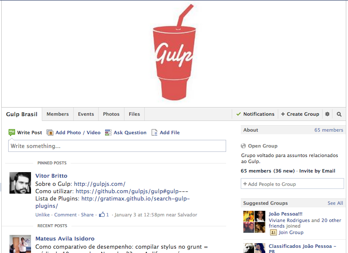The width and height of the screenshot is (348, 253).
Task: Choose the Ask Question link
Action: point(130,133)
